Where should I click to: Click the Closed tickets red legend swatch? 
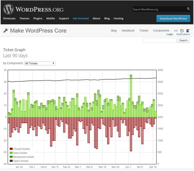coord(11,149)
